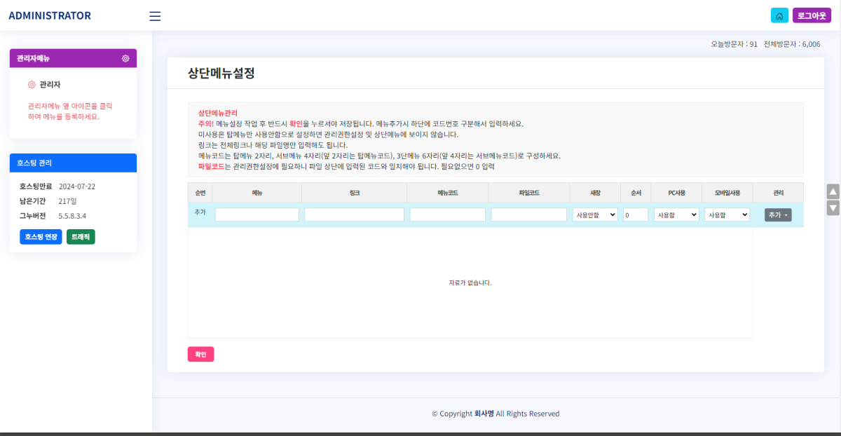Click the 호스팅 연장 button
This screenshot has height=436, width=841.
pyautogui.click(x=41, y=237)
